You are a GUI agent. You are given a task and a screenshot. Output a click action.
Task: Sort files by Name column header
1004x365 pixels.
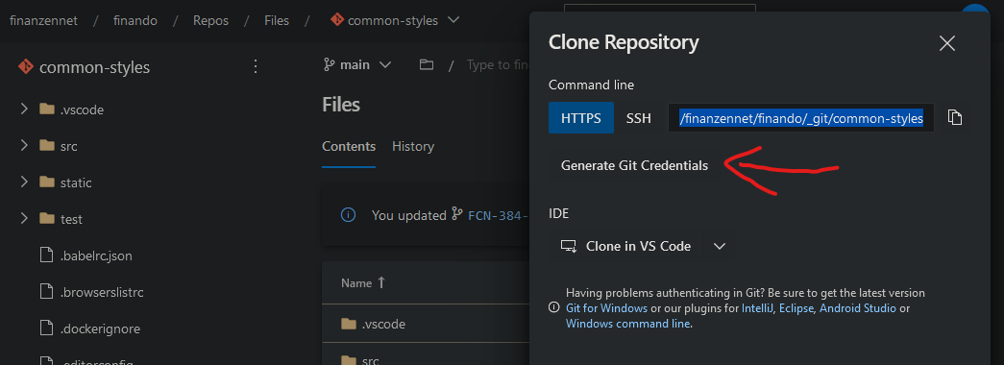click(x=363, y=282)
